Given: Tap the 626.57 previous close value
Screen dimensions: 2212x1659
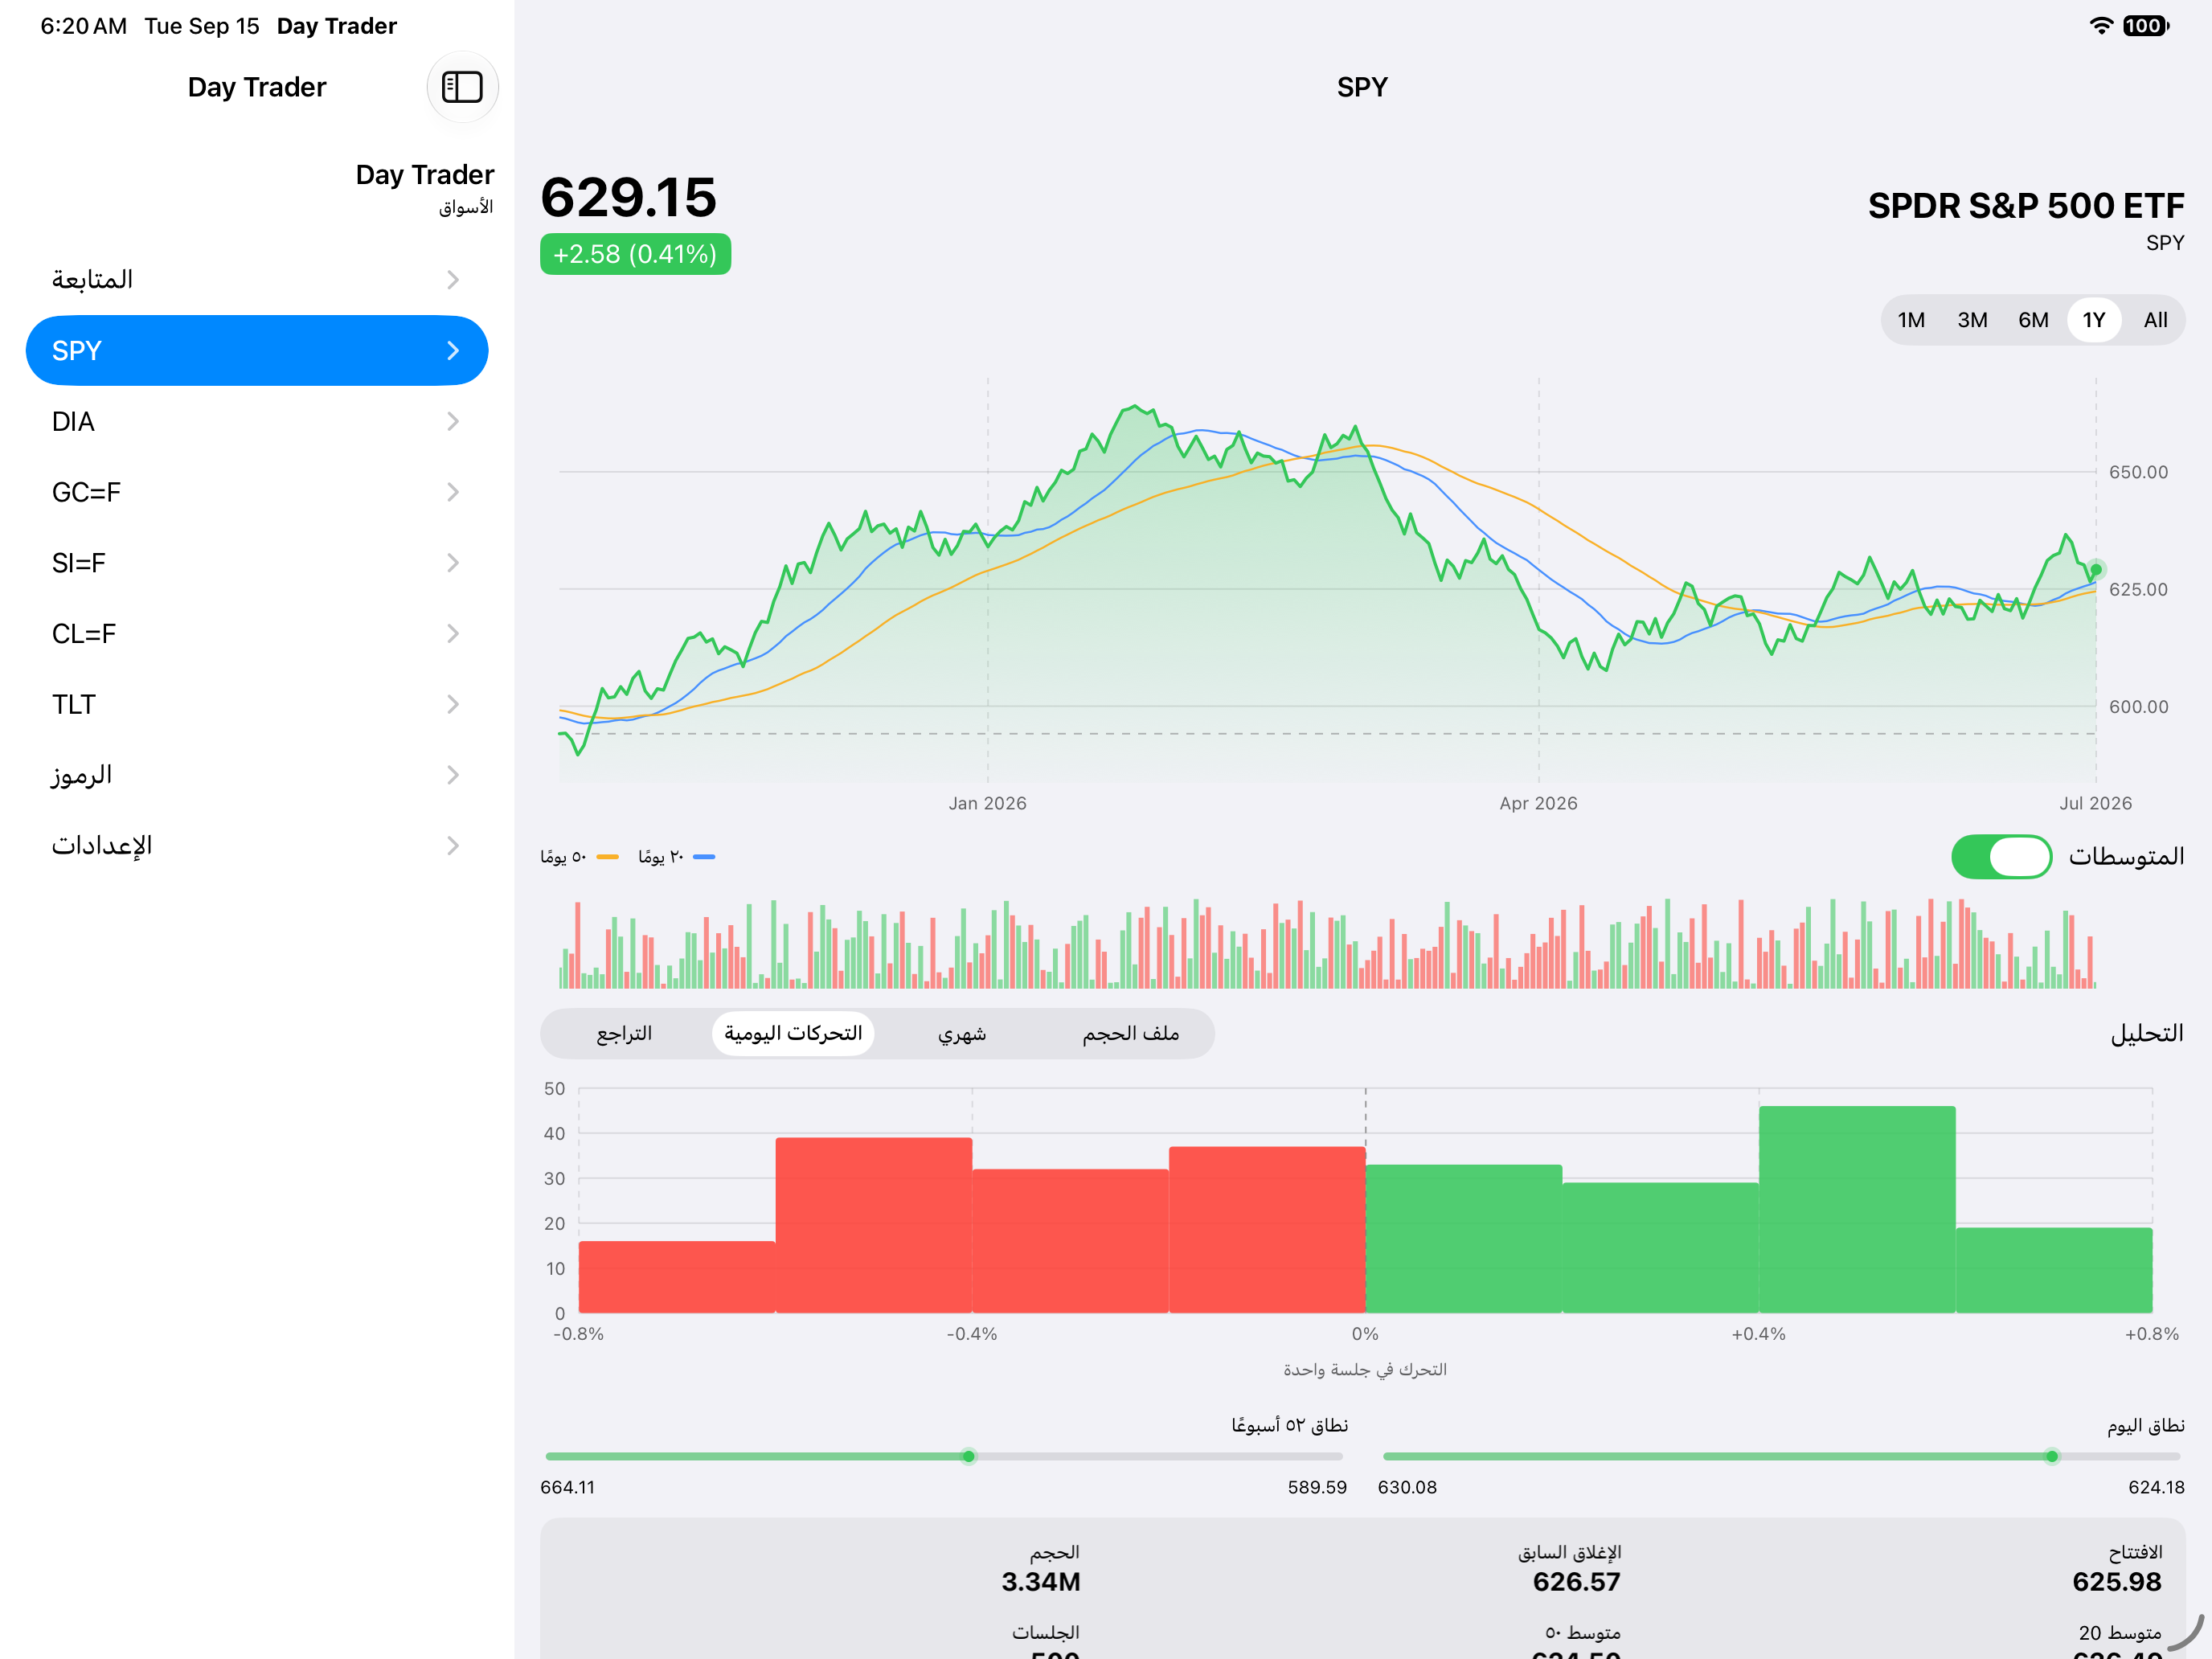Looking at the screenshot, I should pyautogui.click(x=1576, y=1581).
